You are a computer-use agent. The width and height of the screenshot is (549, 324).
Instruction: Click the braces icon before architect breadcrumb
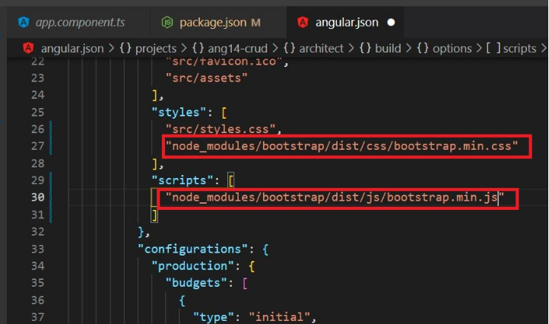pyautogui.click(x=289, y=48)
